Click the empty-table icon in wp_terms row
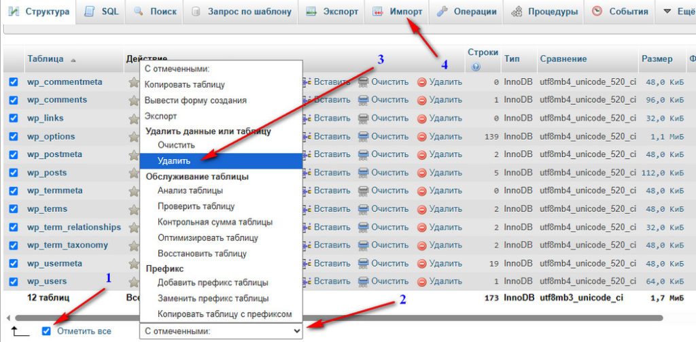Viewport: 696px width, 342px height. [363, 209]
